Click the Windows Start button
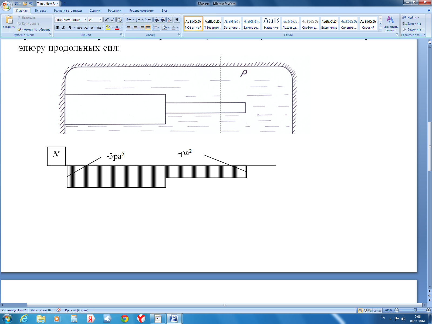 point(7,319)
